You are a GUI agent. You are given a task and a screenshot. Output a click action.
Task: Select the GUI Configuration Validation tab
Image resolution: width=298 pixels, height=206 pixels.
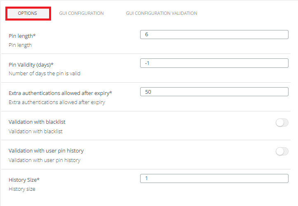click(162, 13)
